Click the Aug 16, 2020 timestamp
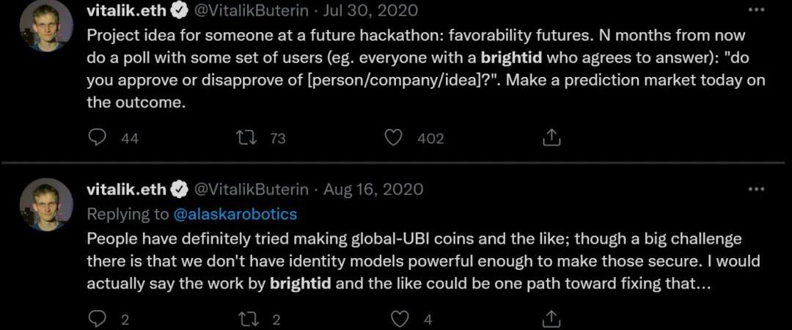Screen dimensions: 792x330 (x=373, y=189)
